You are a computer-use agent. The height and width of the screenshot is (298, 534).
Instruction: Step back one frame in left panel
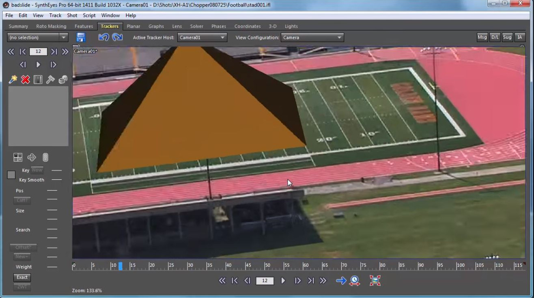coord(23,64)
